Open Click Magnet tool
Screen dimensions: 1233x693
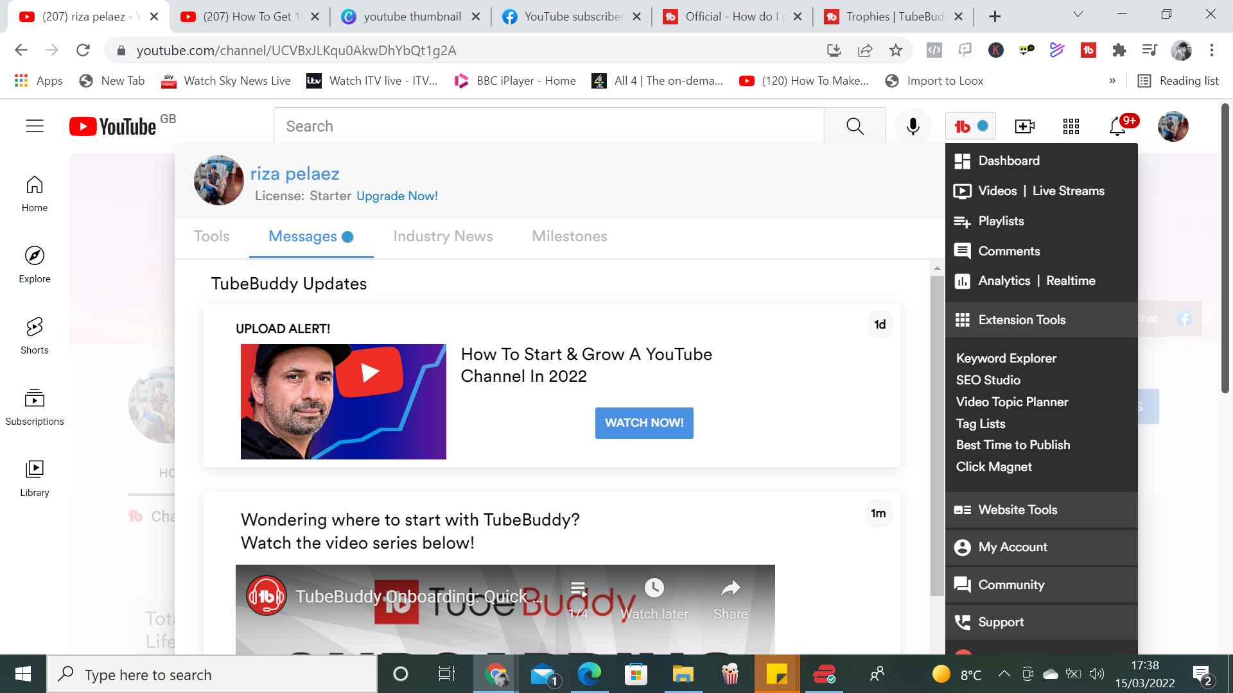(x=993, y=466)
